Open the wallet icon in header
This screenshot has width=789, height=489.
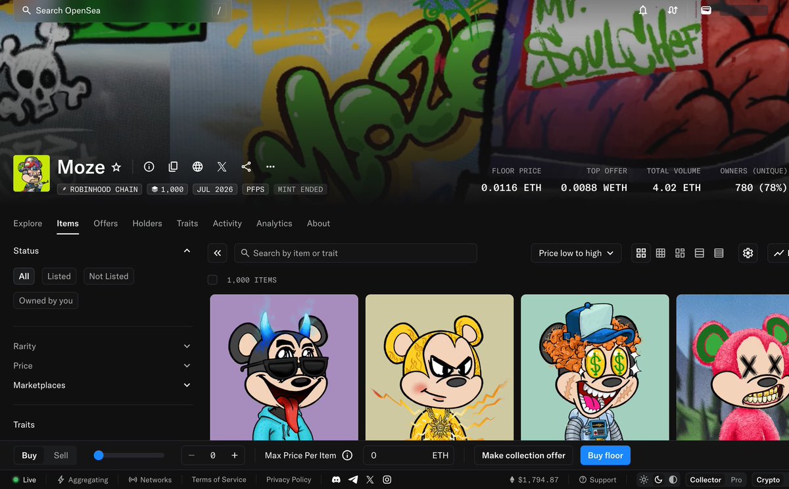706,11
